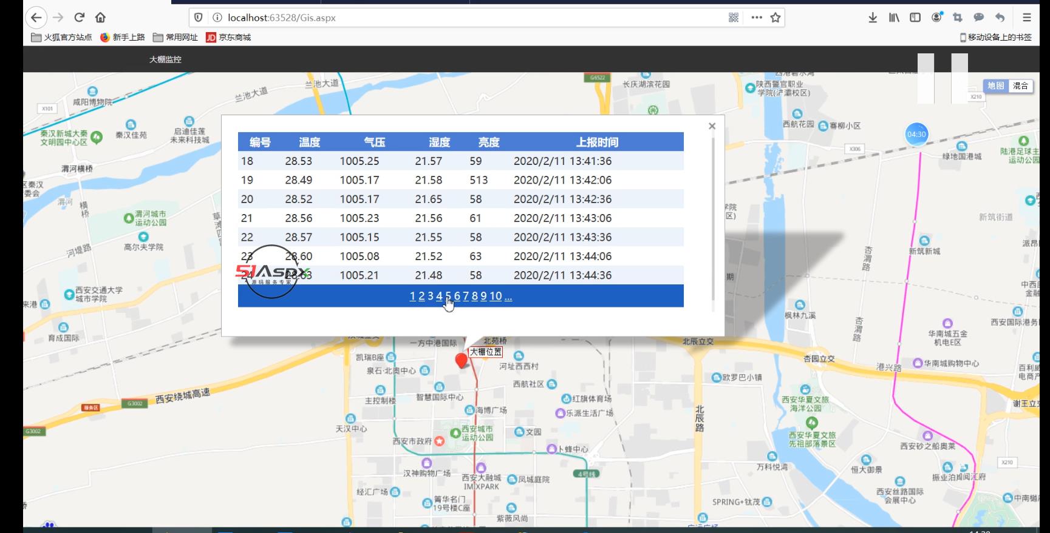1050x533 pixels.
Task: Open the 京东商城 bookmark
Action: click(x=228, y=38)
